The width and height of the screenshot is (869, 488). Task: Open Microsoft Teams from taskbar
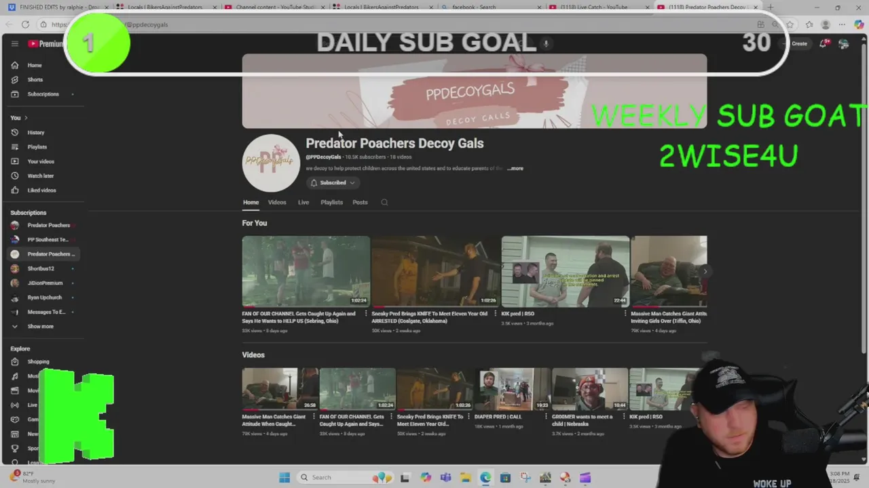tap(445, 477)
